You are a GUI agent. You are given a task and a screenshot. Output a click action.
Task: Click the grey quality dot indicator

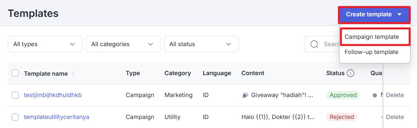[x=375, y=95]
